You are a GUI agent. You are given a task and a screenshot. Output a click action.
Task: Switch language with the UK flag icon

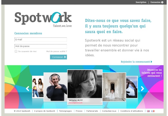148,111
